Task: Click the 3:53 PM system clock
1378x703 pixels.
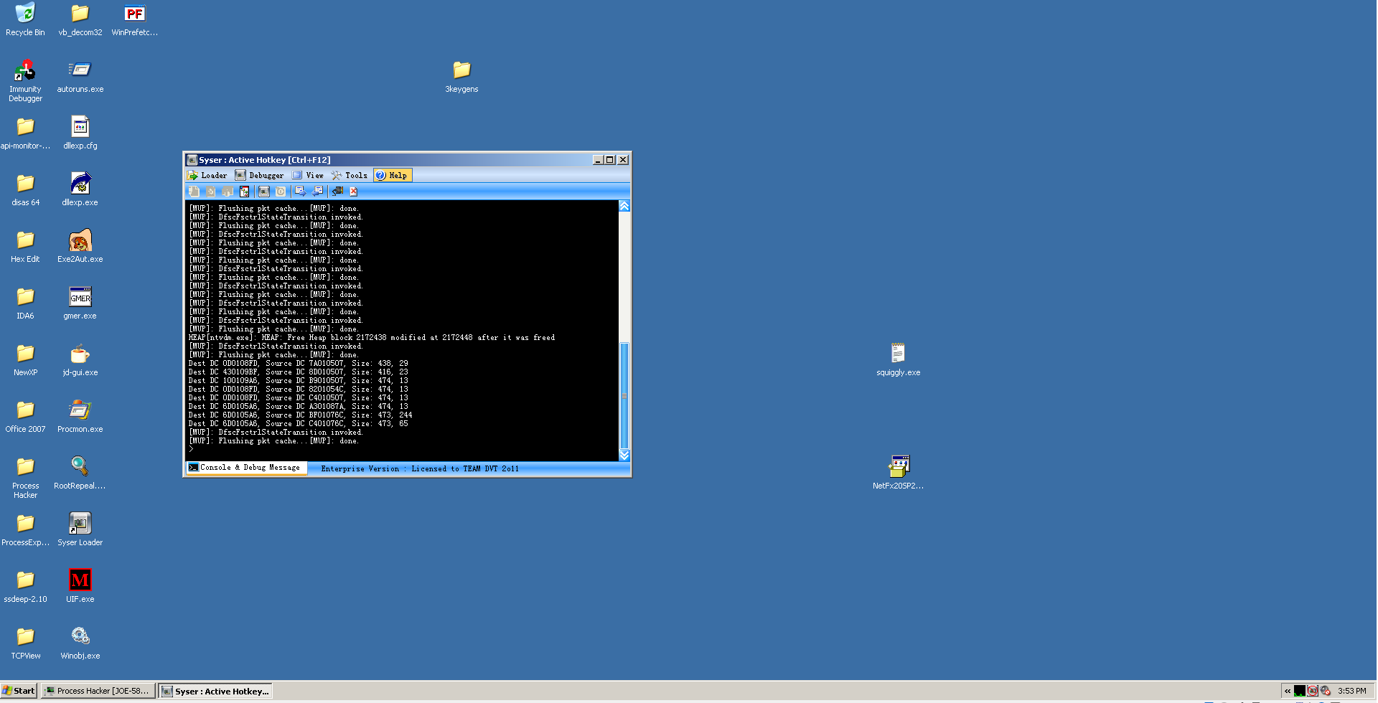Action: click(1352, 691)
